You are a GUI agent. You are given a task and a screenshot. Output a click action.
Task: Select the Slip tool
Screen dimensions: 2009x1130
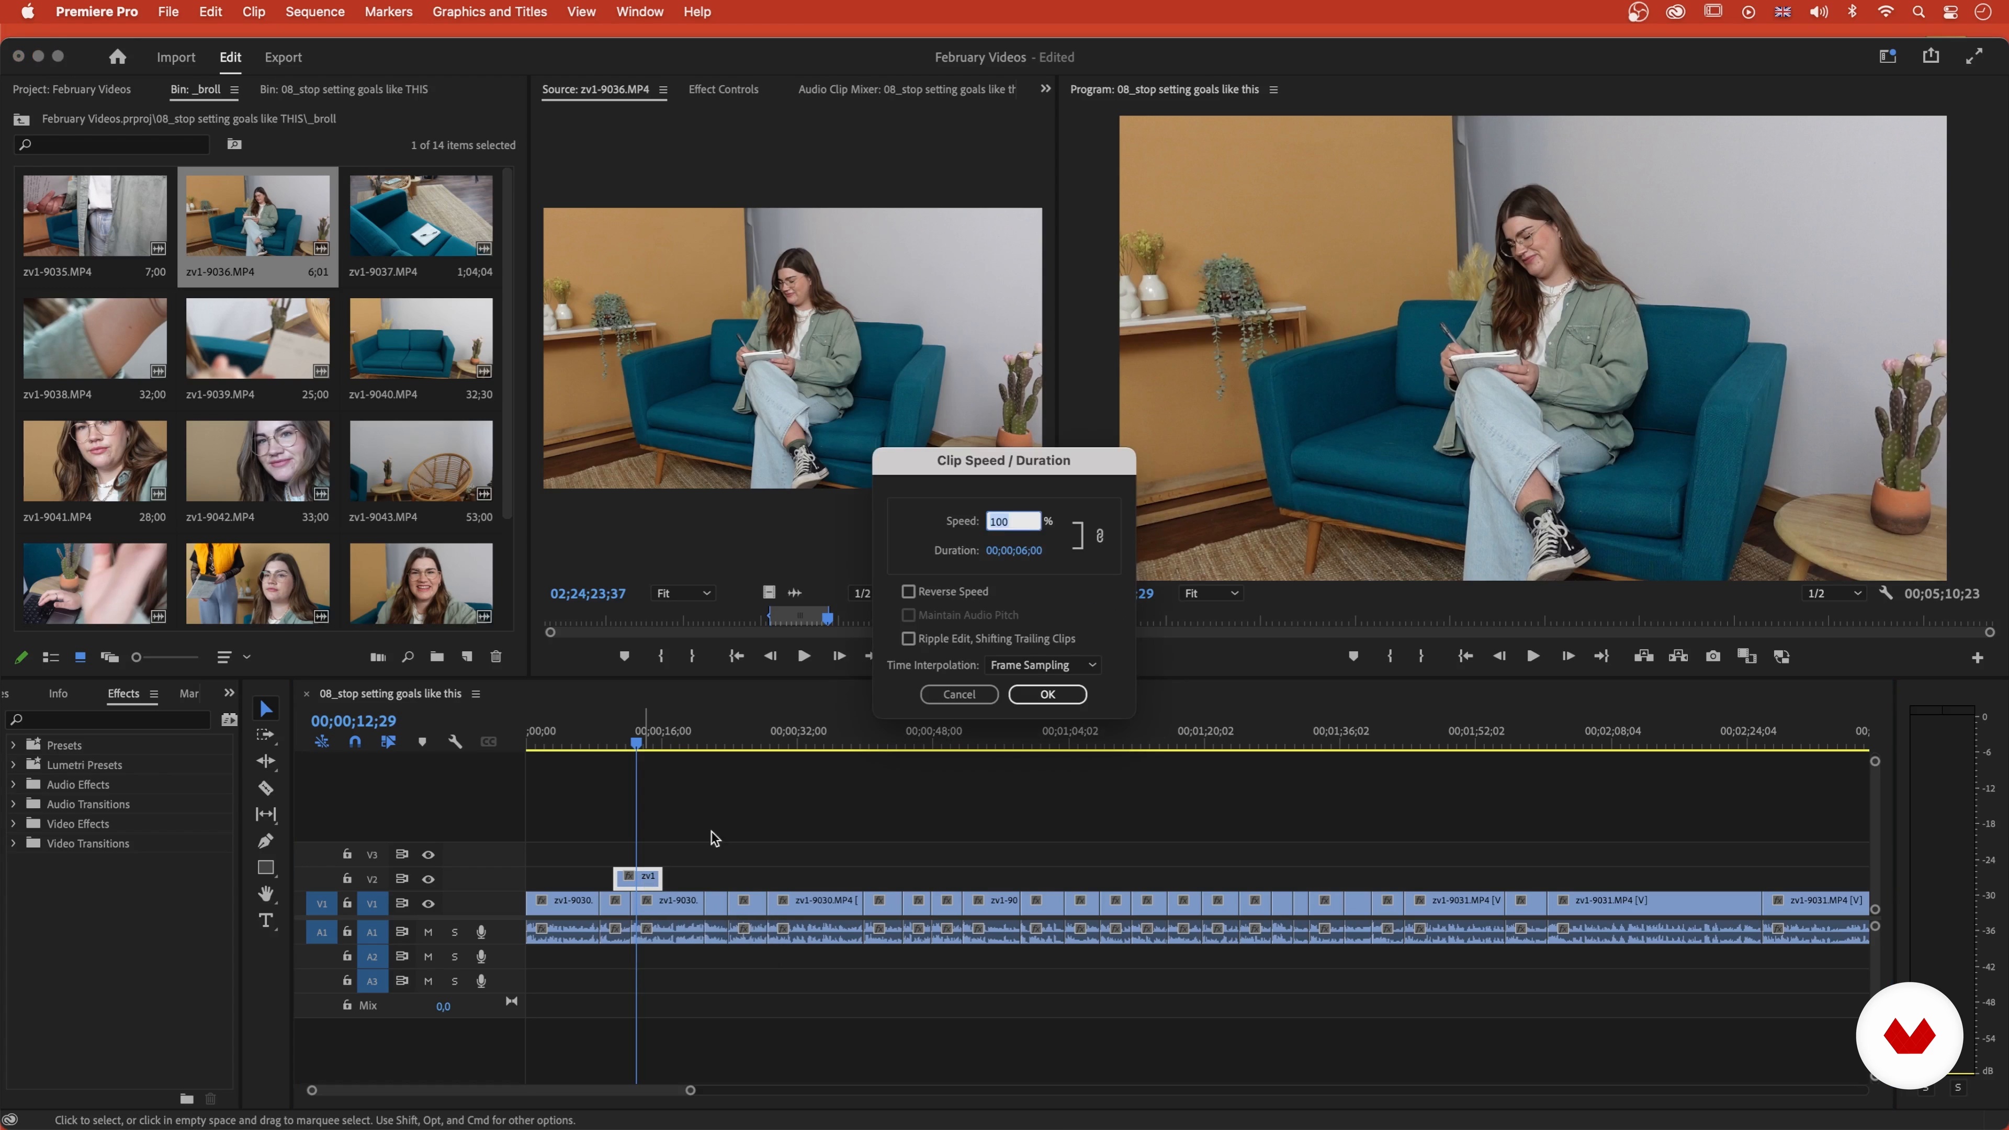[266, 814]
